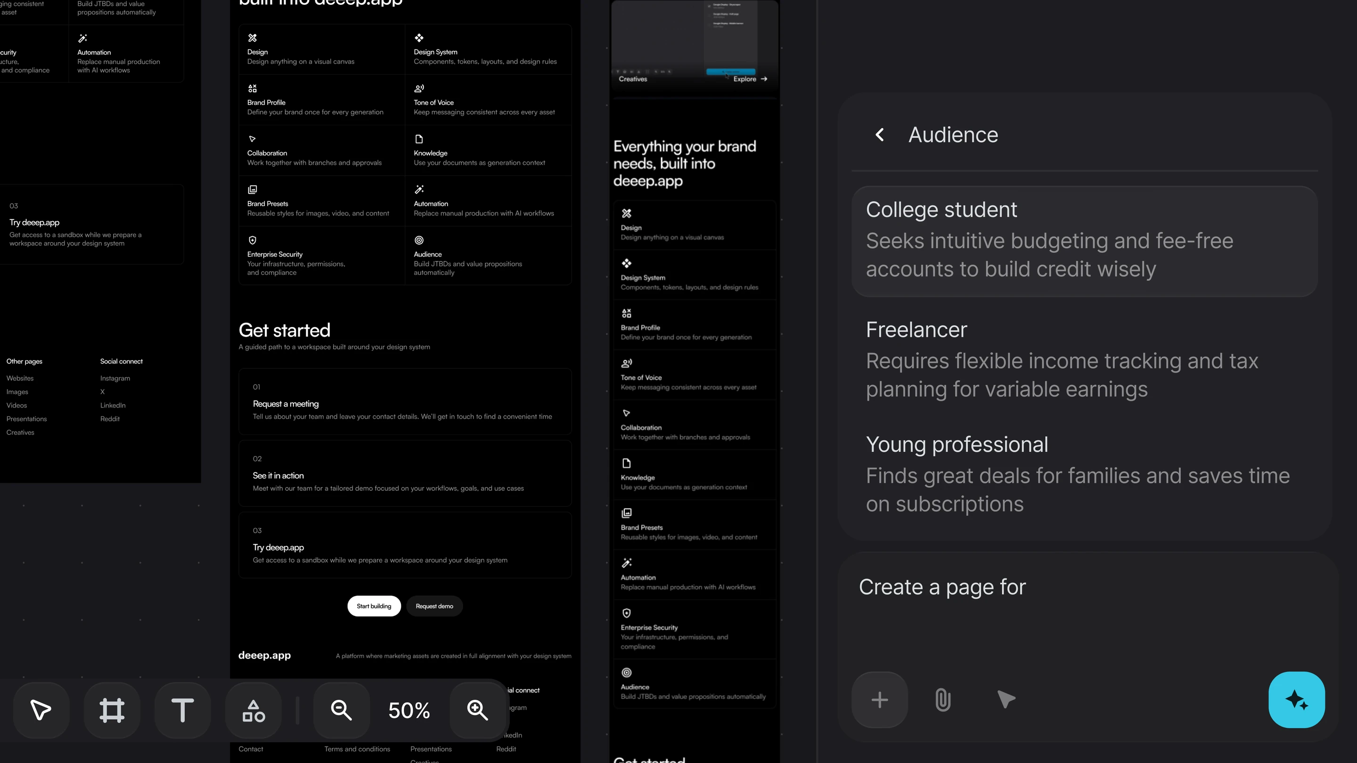Click the 'See it in action' step card
This screenshot has height=763, width=1357.
(405, 473)
